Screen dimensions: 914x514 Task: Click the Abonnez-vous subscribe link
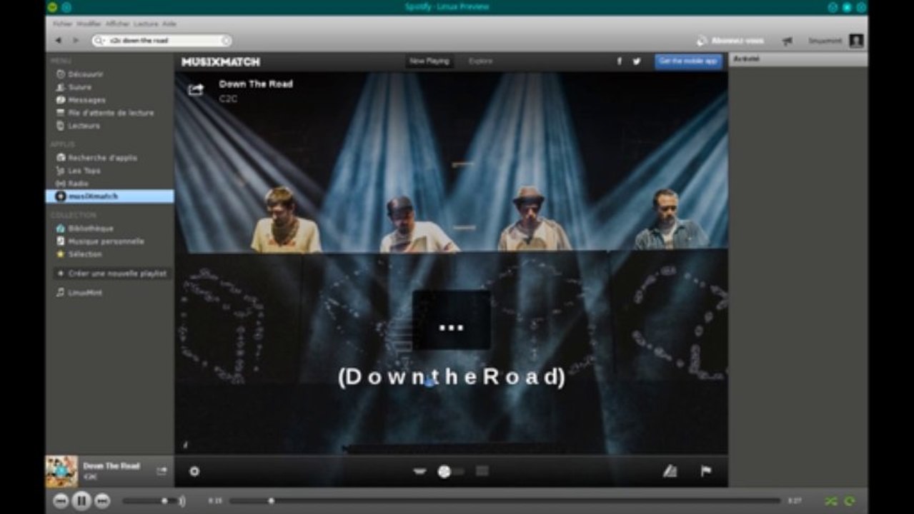tap(730, 41)
